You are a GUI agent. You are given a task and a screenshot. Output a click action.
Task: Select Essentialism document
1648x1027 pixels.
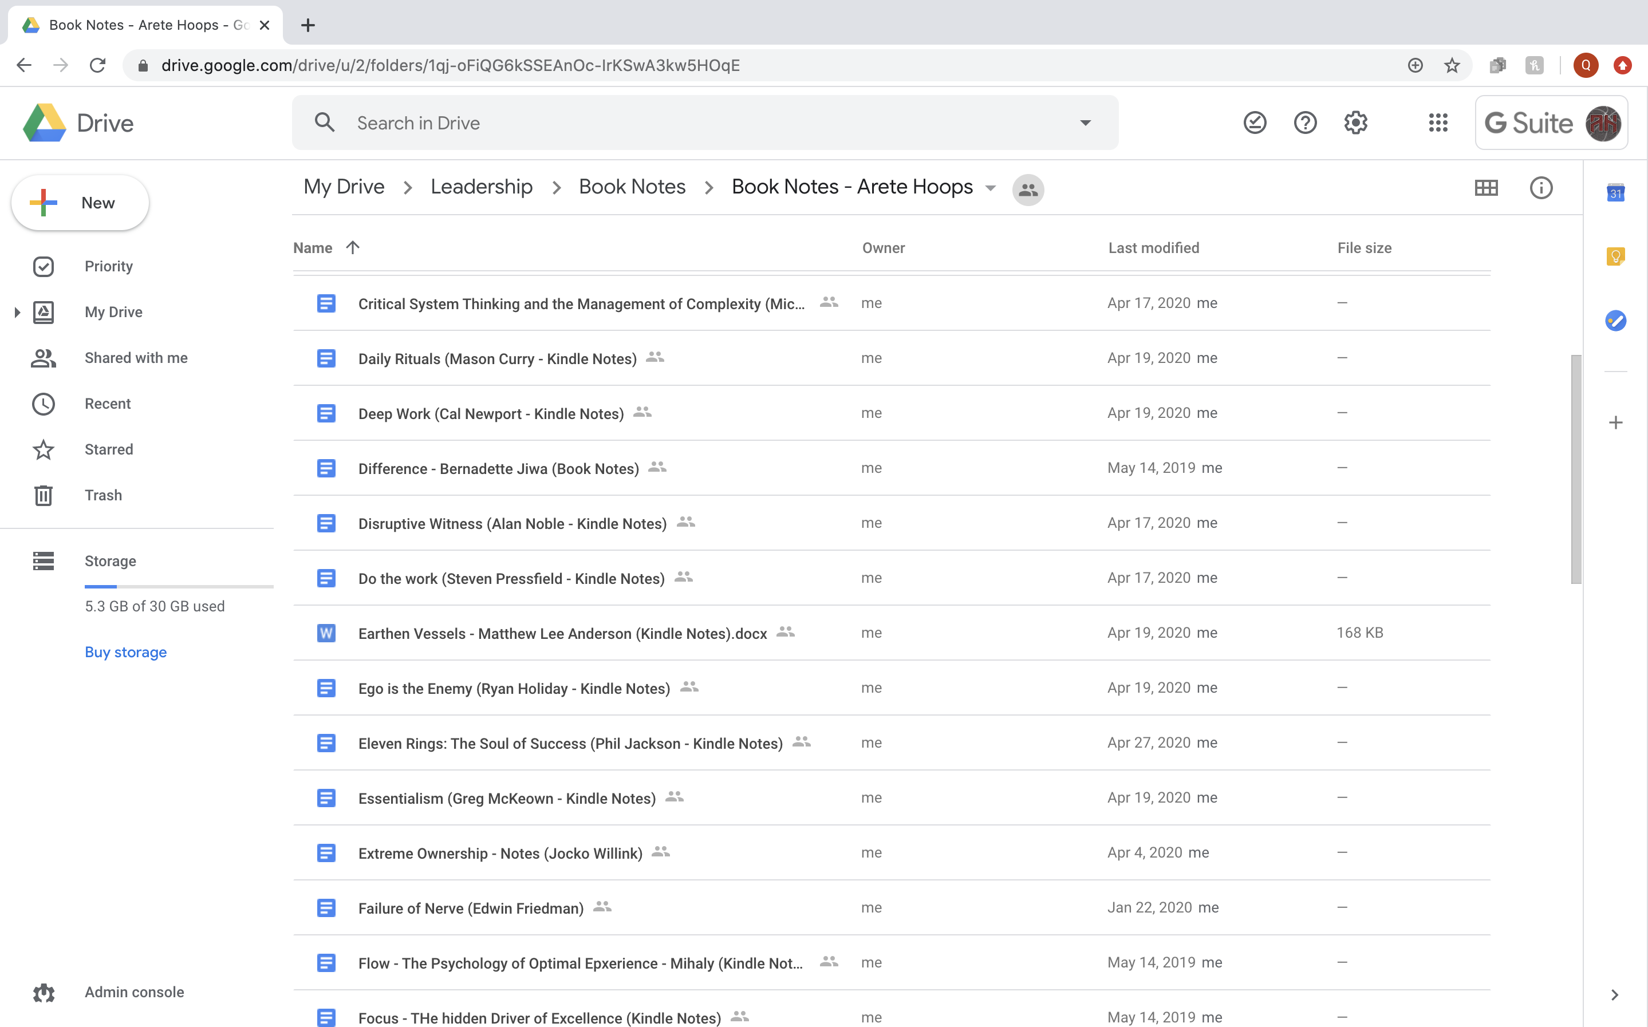[891, 798]
